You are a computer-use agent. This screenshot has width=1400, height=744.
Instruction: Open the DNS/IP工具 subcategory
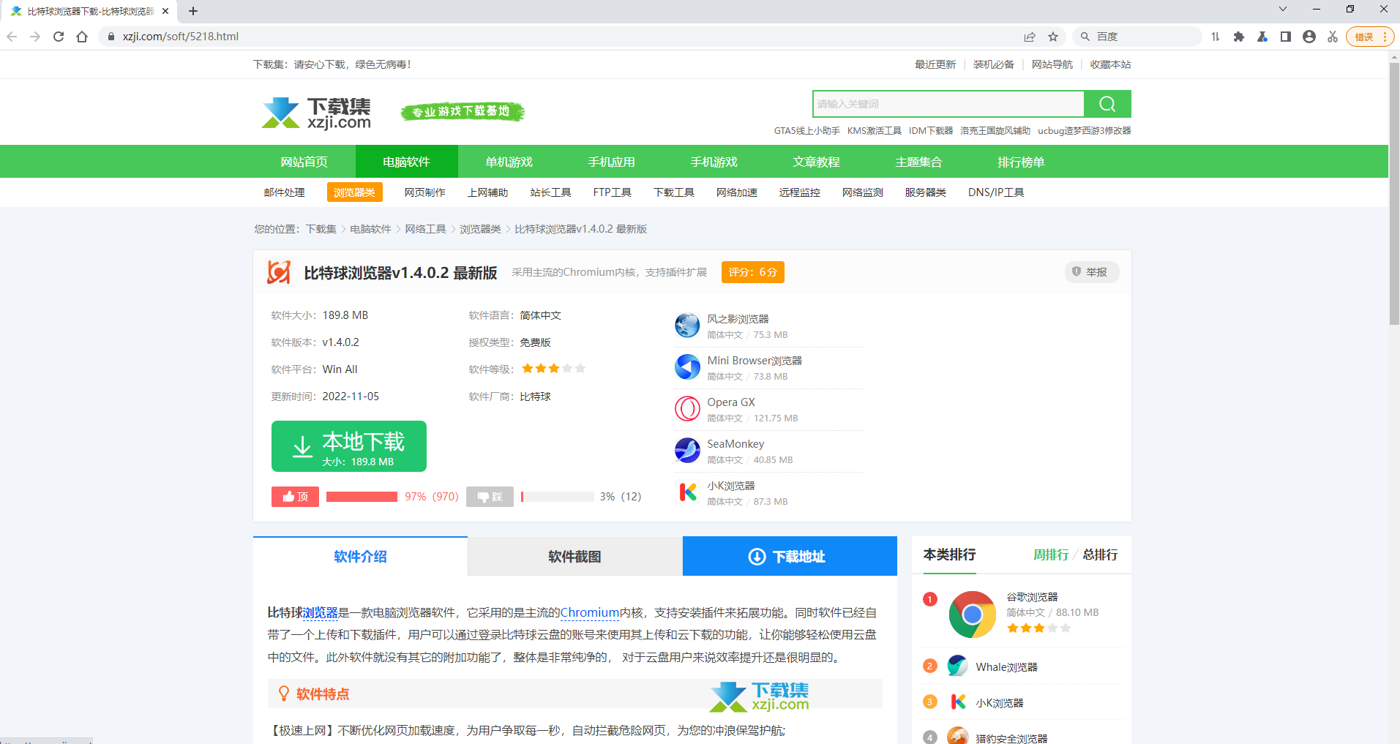[x=996, y=192]
